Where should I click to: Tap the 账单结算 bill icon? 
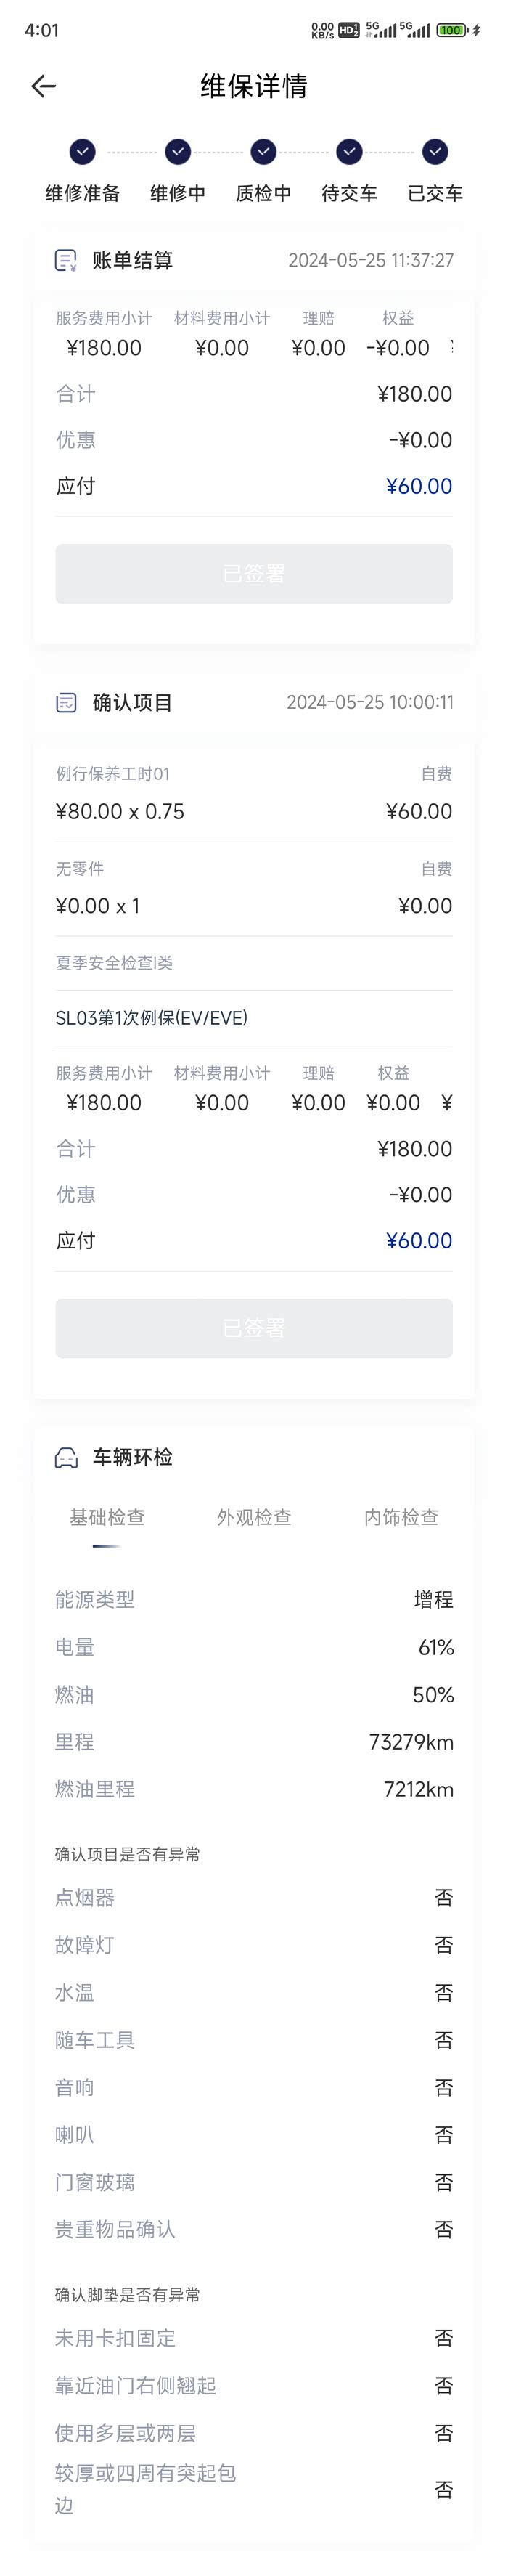pos(66,261)
